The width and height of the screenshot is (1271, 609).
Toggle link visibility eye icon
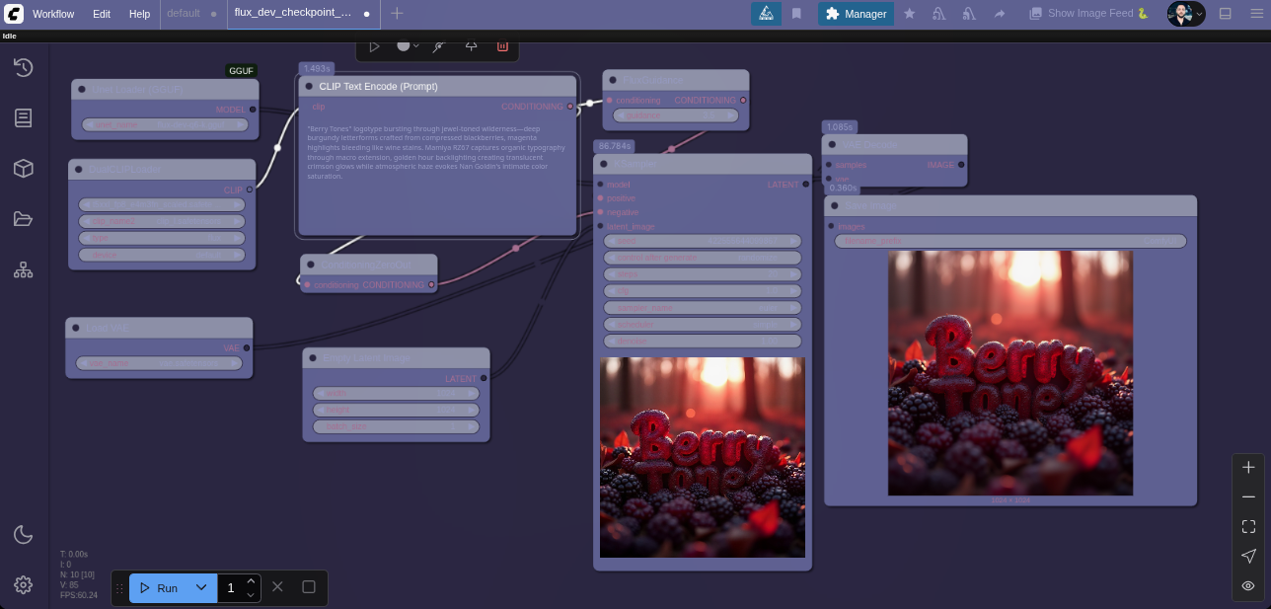pyautogui.click(x=1248, y=586)
